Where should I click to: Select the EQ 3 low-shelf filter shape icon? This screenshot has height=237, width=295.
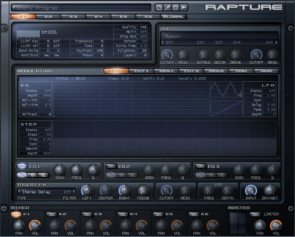(x=201, y=175)
